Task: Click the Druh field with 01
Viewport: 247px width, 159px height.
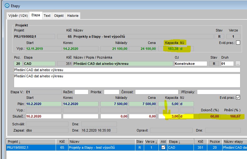Action: 227,64
